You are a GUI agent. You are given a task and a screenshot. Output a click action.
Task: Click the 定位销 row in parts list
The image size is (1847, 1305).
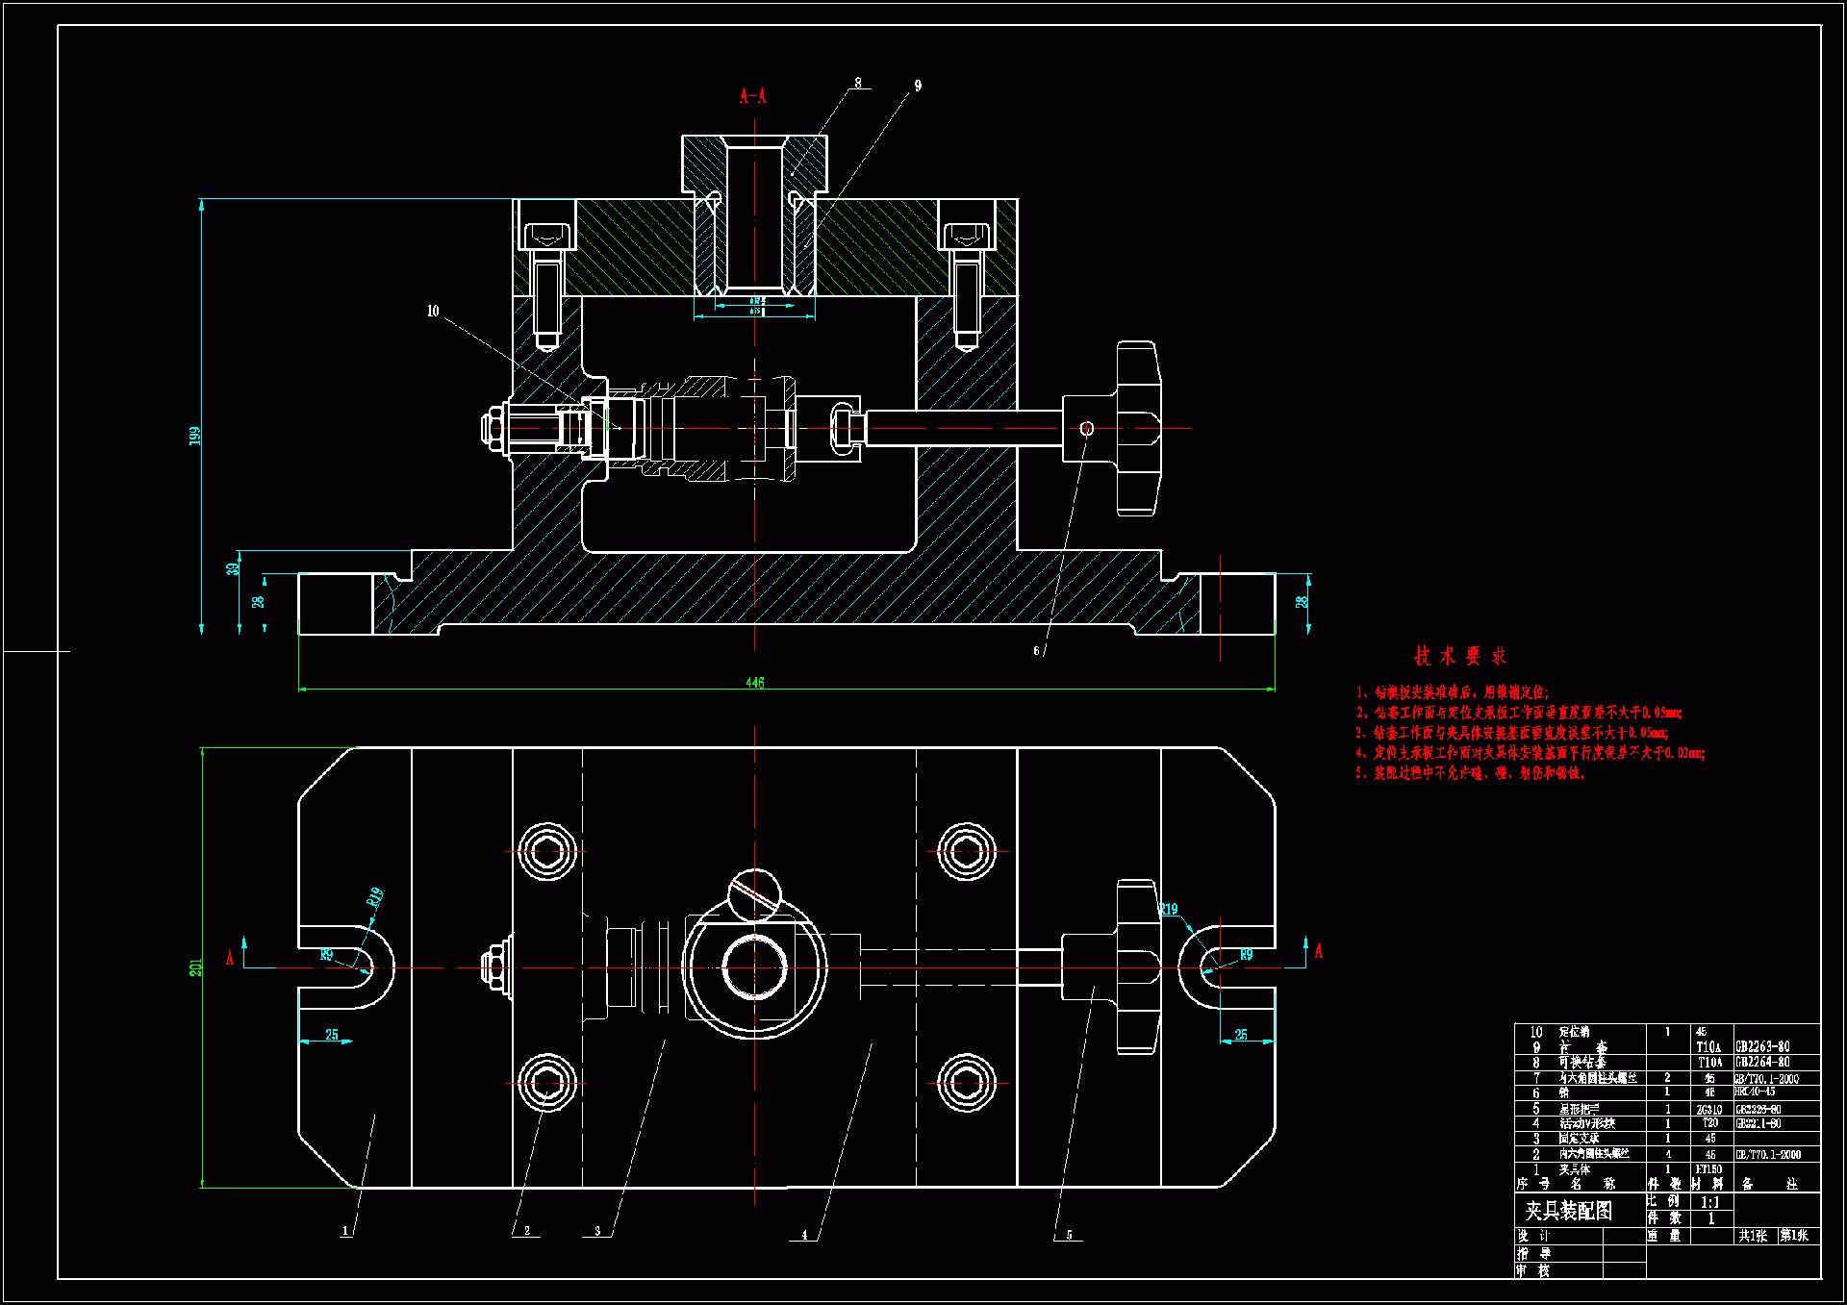(x=1575, y=1031)
